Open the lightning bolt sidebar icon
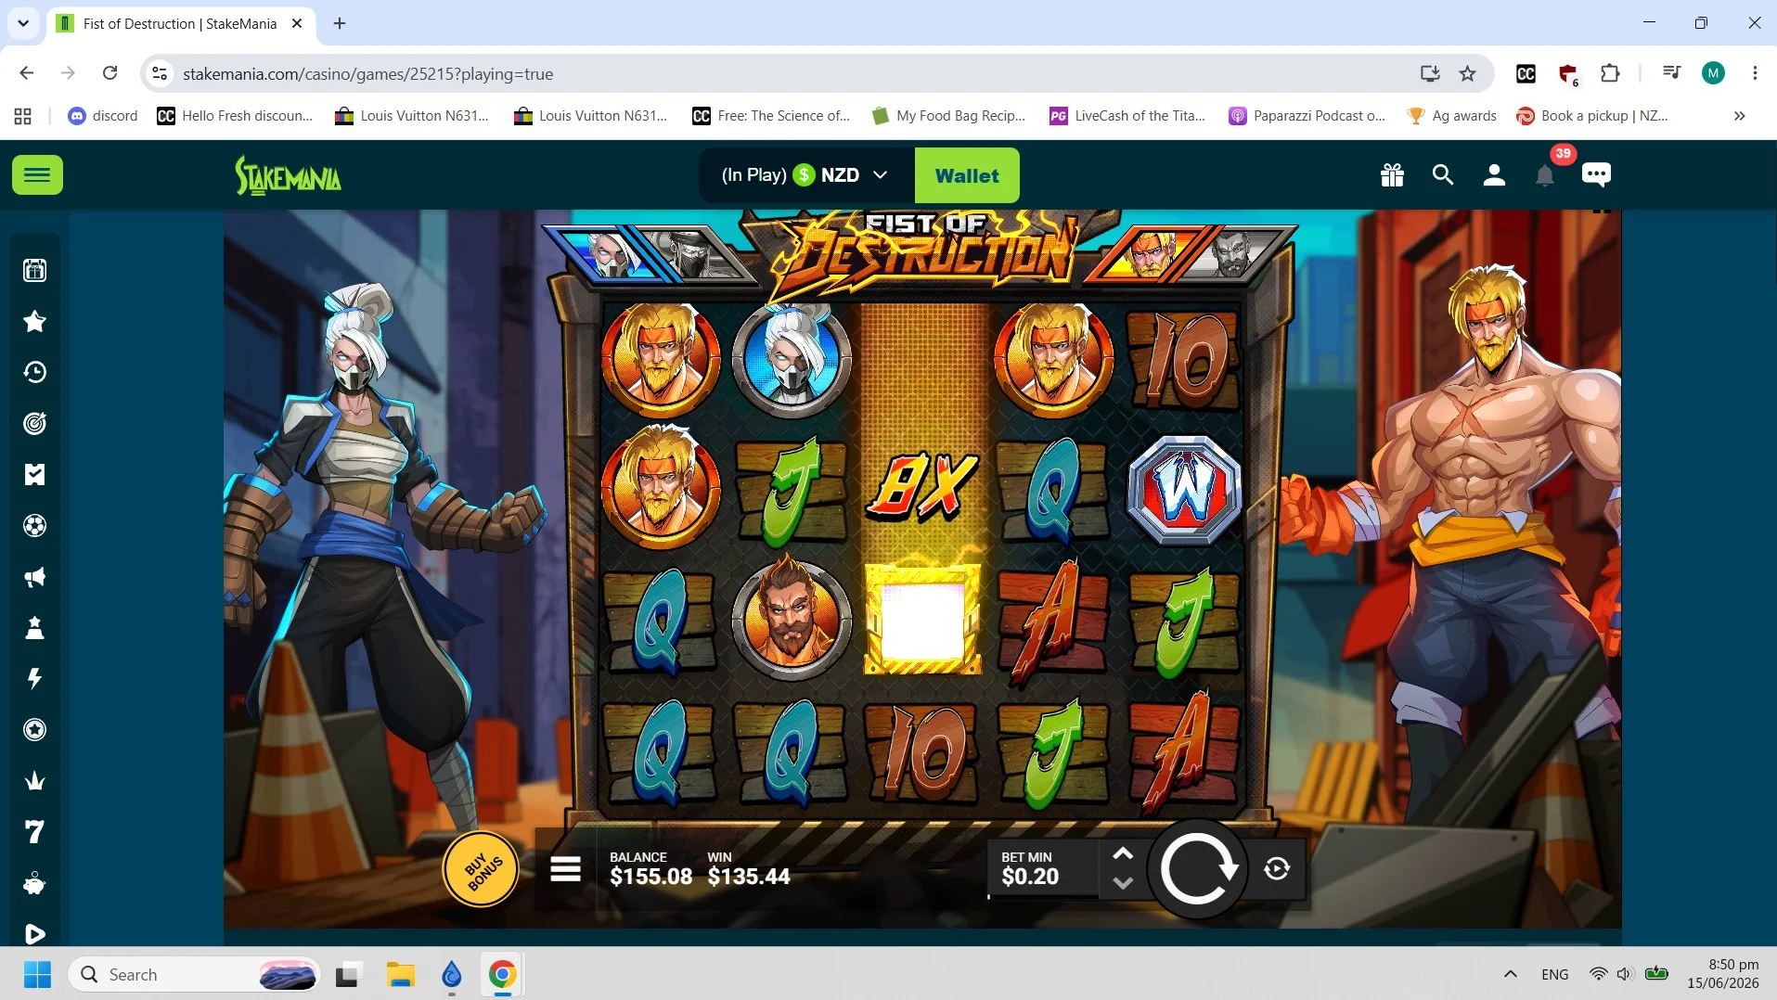This screenshot has height=1000, width=1777. (34, 679)
